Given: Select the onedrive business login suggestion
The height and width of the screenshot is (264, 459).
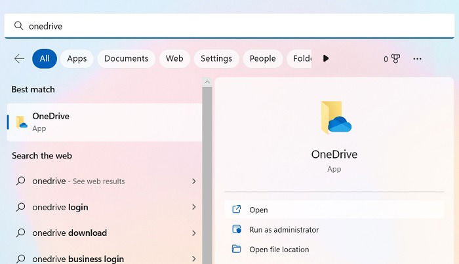Looking at the screenshot, I should click(104, 259).
